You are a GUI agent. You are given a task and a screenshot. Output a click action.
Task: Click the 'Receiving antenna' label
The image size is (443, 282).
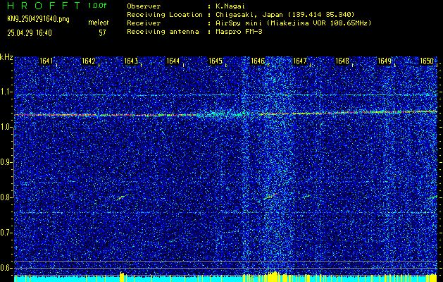click(x=163, y=32)
